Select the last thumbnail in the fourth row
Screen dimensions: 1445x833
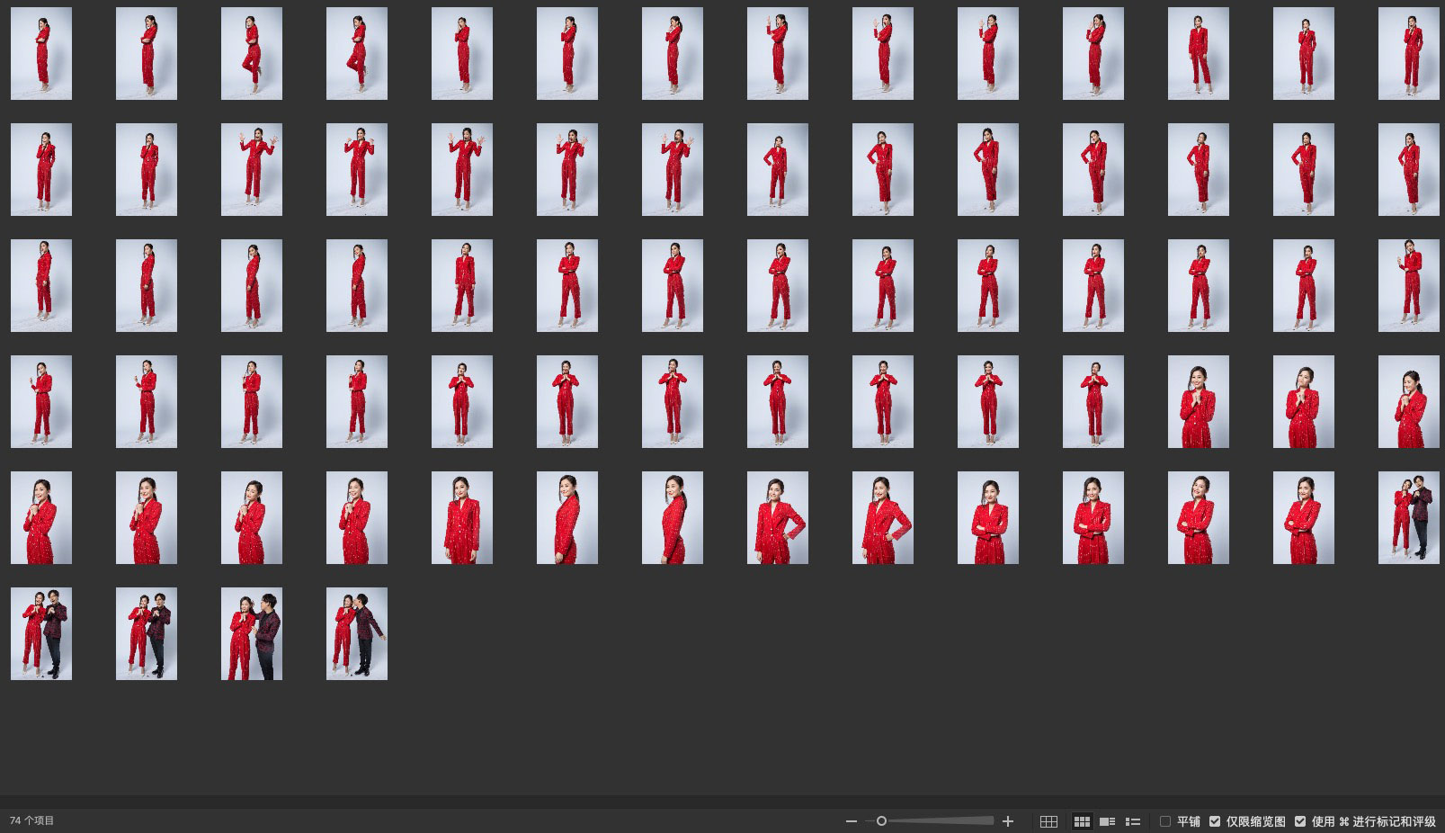point(1408,402)
